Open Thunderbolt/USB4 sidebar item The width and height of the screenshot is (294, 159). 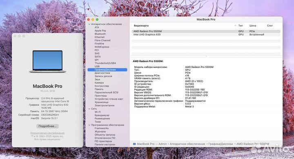pos(105,63)
